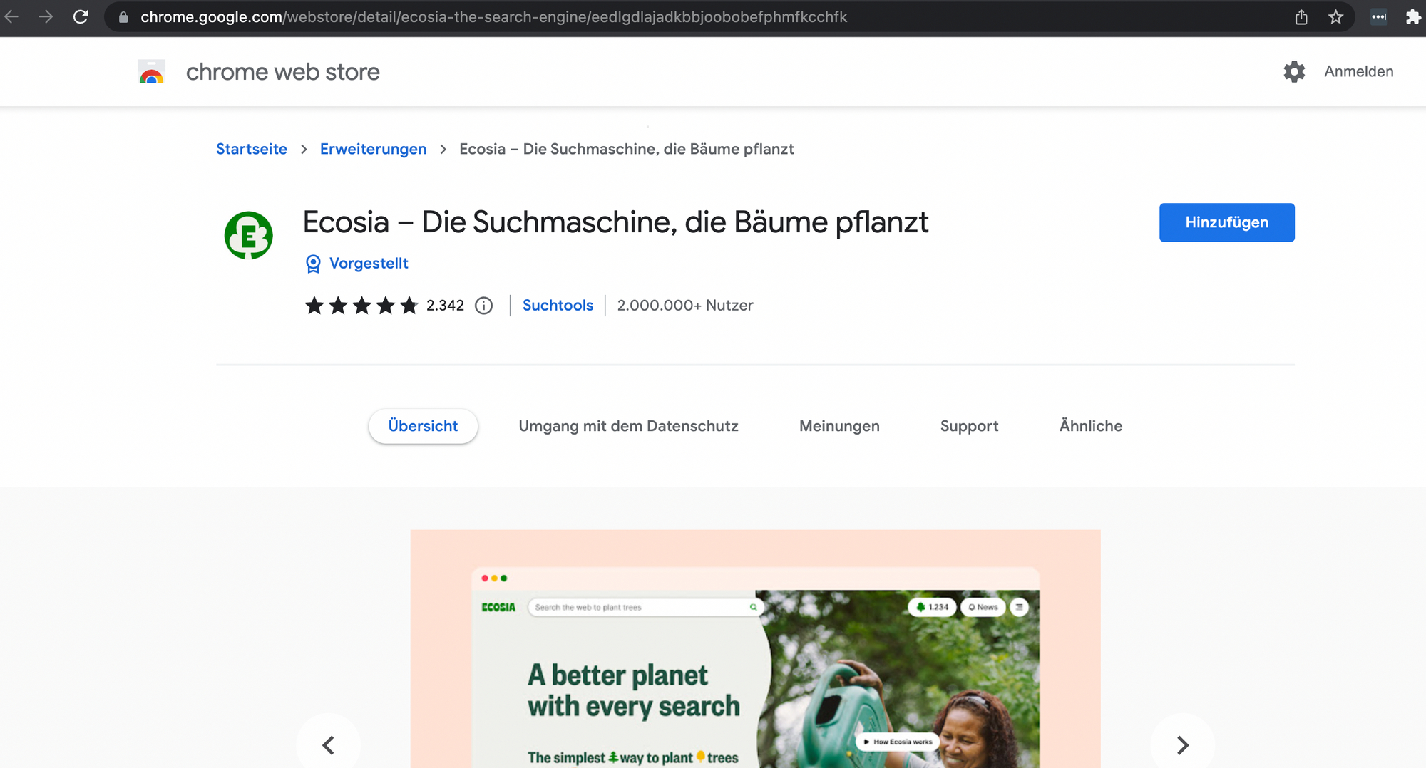The height and width of the screenshot is (768, 1426).
Task: Click the 2.000.000+ Nutzer text
Action: click(685, 305)
